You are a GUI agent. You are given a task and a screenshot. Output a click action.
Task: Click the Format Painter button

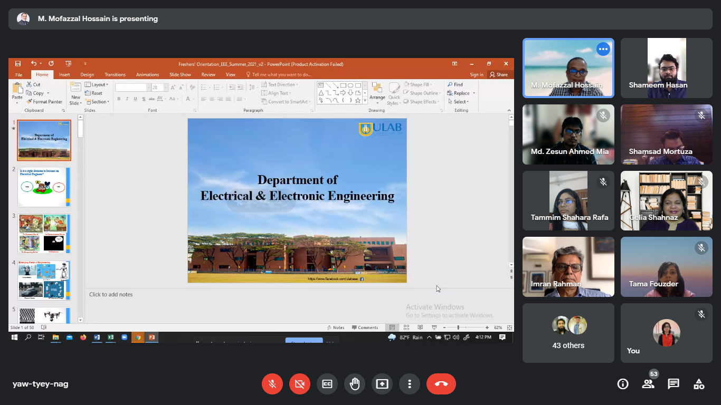coord(44,102)
